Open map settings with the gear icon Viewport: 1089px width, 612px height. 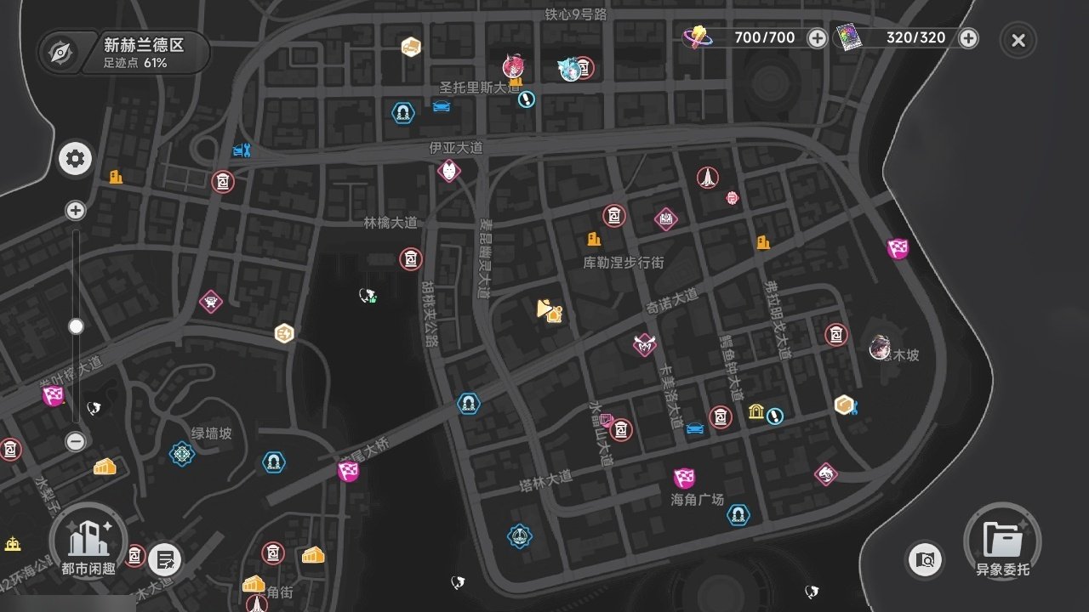point(75,158)
